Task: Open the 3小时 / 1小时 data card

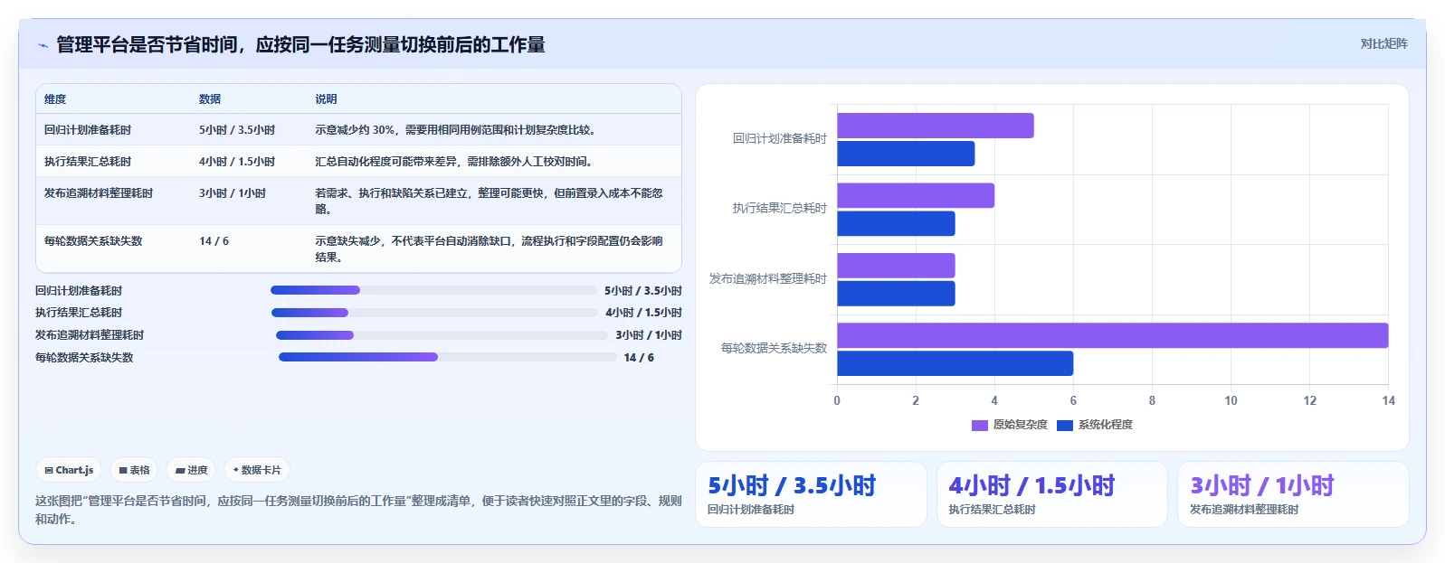Action: click(1293, 494)
